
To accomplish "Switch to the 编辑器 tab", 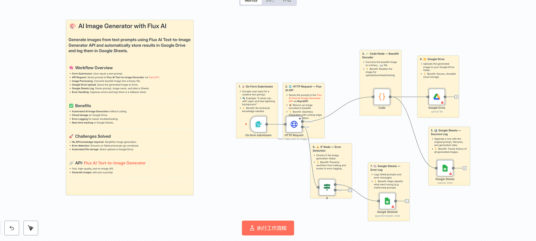I will [251, 2].
